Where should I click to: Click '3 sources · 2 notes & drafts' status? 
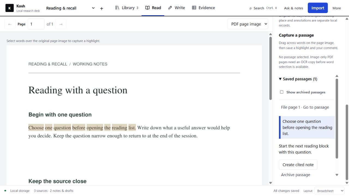pyautogui.click(x=53, y=191)
